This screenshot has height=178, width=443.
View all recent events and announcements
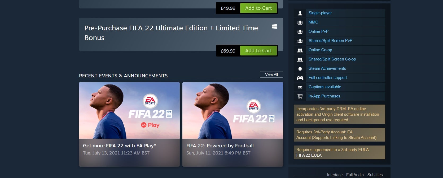[271, 74]
